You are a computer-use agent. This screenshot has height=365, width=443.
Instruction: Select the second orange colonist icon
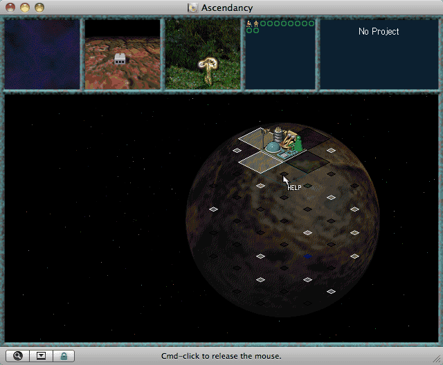coord(256,24)
